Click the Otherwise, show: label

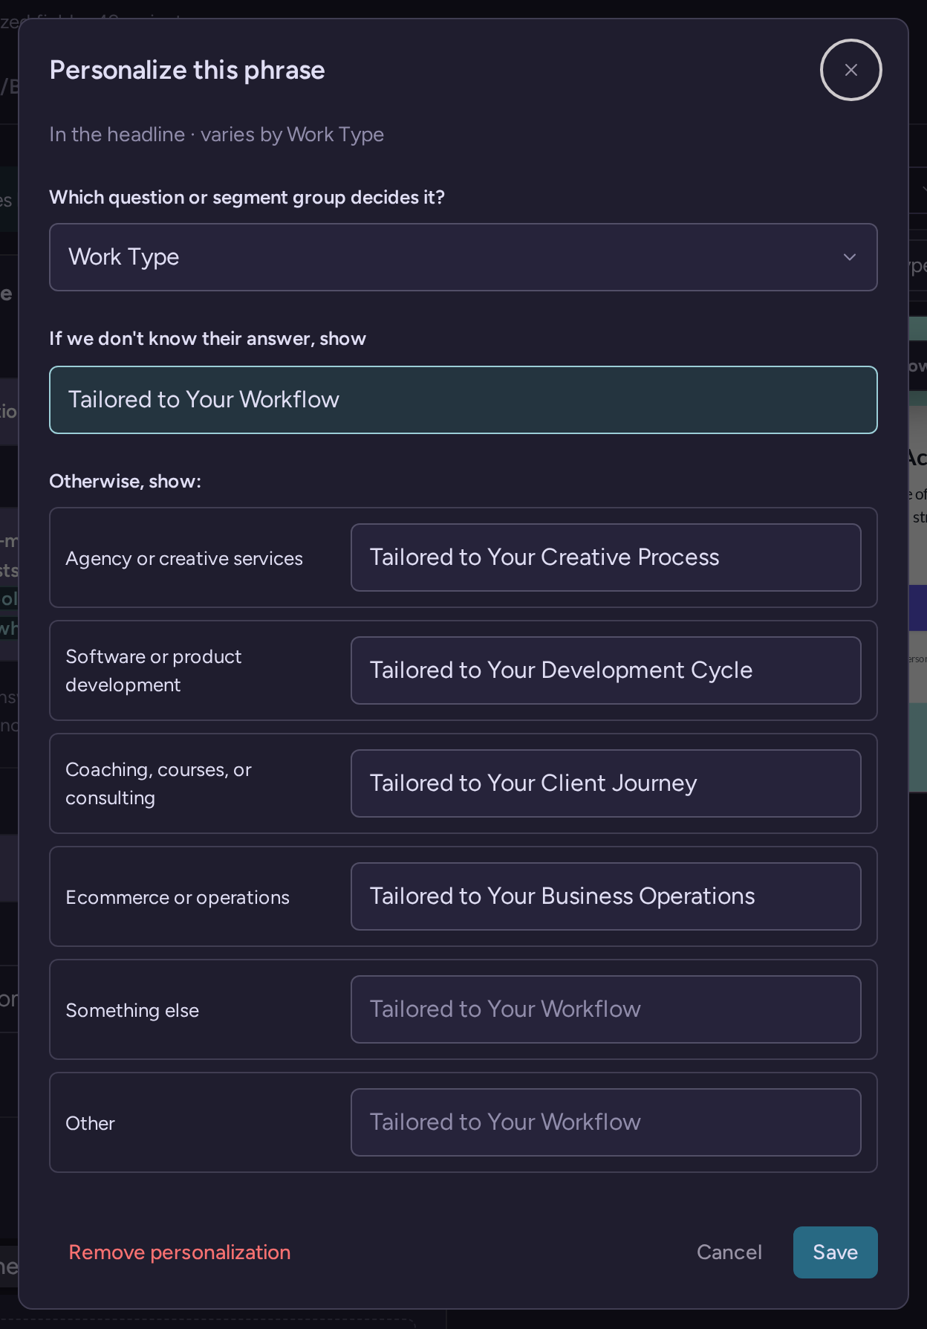pos(125,481)
